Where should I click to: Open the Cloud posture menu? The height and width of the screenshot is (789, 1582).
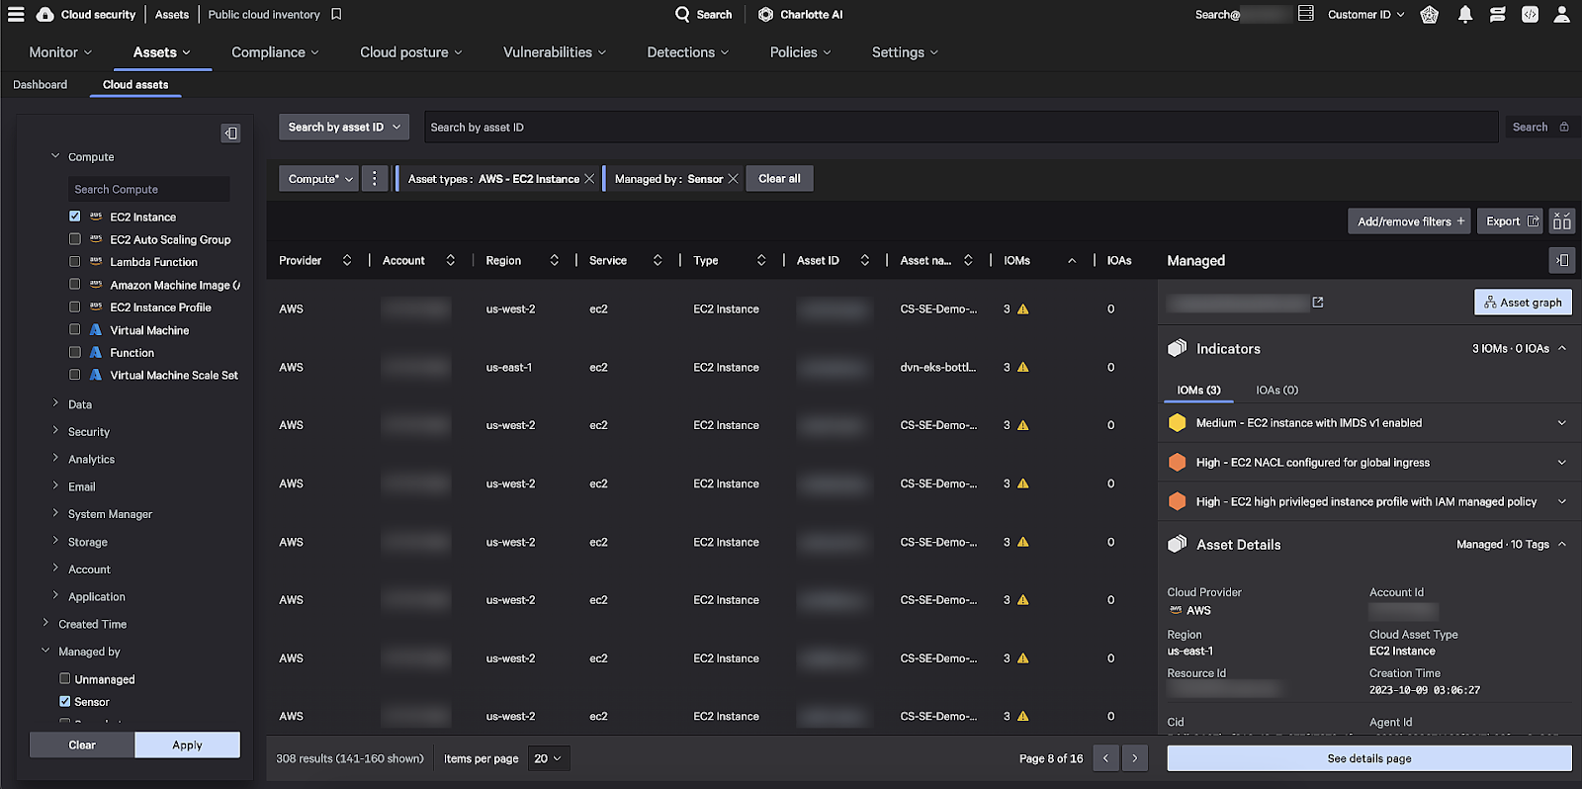click(411, 52)
